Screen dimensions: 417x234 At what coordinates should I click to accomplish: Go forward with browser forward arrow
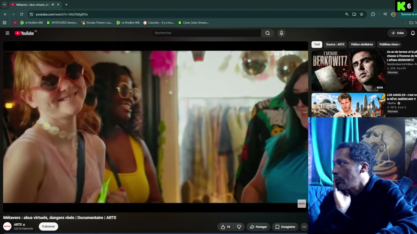point(13,14)
